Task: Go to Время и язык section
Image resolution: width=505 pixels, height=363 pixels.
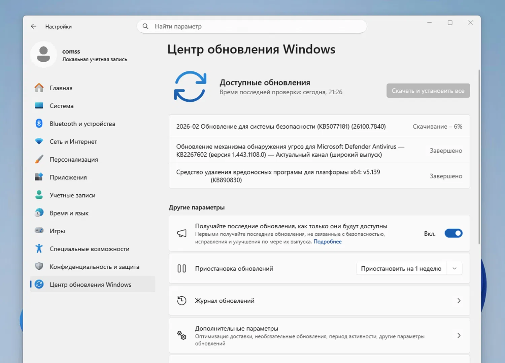Action: coord(93,213)
